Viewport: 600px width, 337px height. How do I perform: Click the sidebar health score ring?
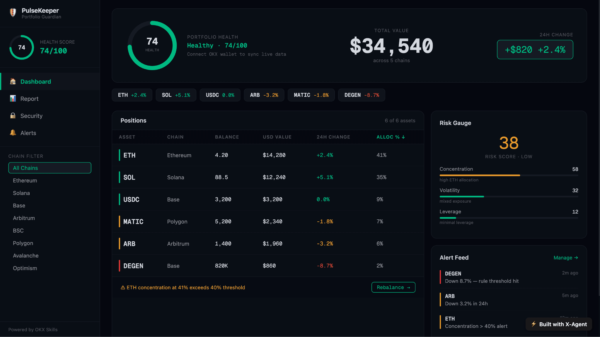click(x=22, y=47)
